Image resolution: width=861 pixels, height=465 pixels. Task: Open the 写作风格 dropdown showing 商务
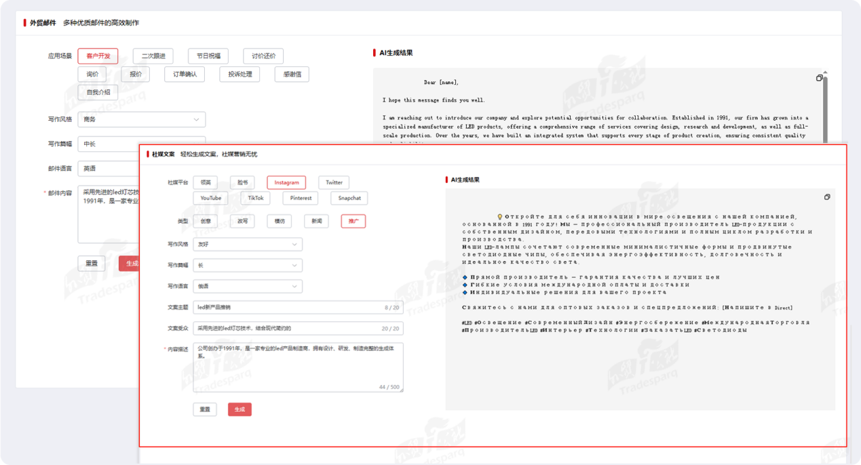[141, 119]
